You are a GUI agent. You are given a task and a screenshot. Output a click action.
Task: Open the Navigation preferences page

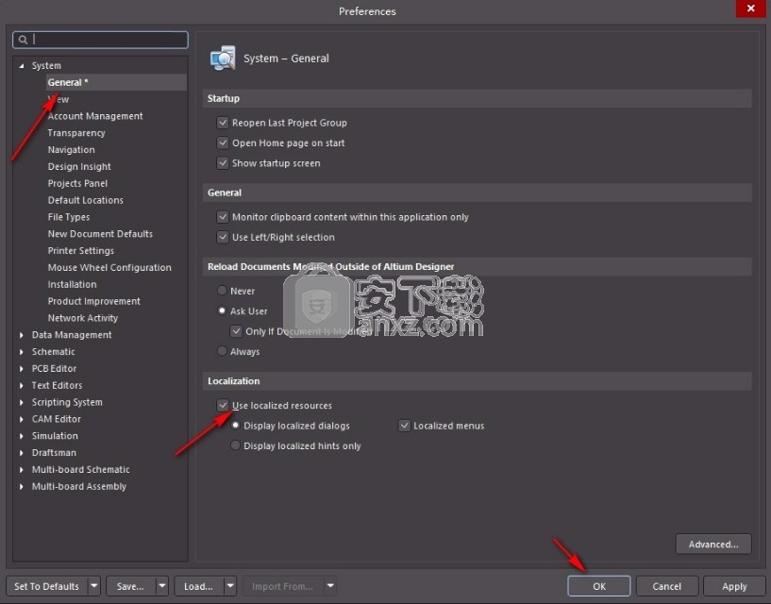pyautogui.click(x=72, y=149)
